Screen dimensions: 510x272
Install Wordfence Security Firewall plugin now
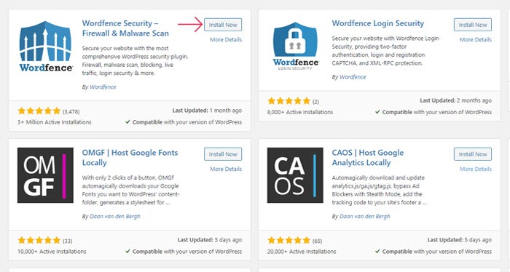[223, 25]
